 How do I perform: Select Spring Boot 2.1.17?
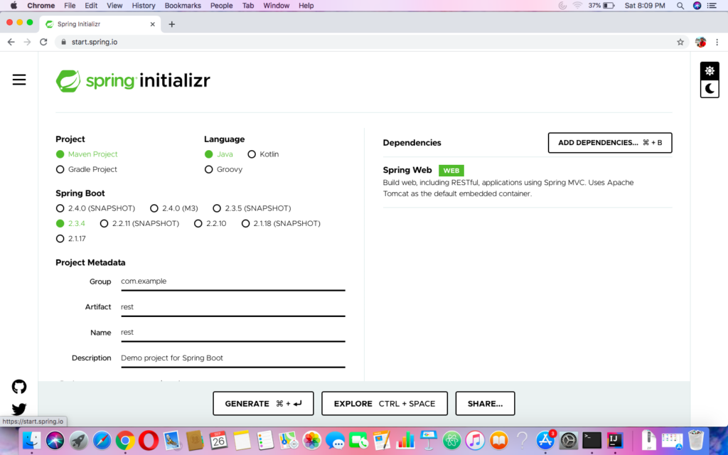(70, 239)
